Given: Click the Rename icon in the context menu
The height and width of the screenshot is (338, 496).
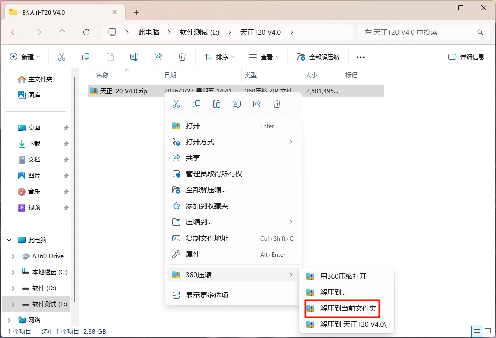Looking at the screenshot, I should 237,104.
